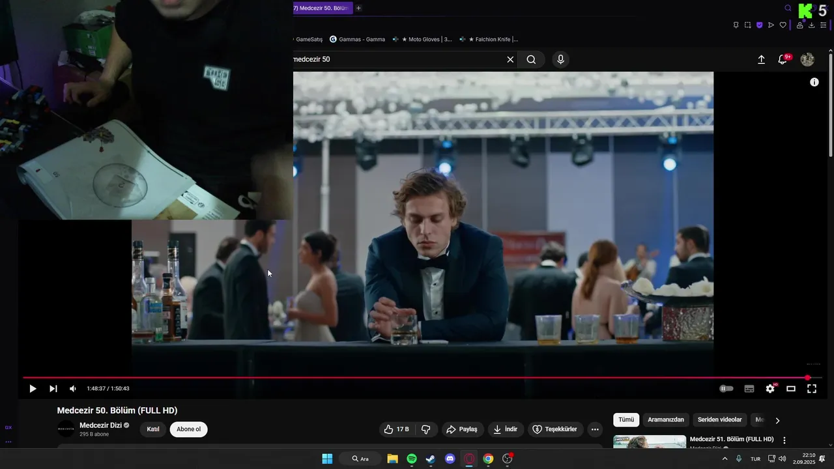
Task: Toggle subtitles/captions button in player
Action: pos(749,389)
